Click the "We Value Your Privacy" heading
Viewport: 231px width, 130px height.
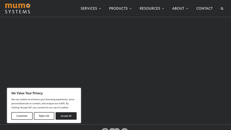pos(27,93)
